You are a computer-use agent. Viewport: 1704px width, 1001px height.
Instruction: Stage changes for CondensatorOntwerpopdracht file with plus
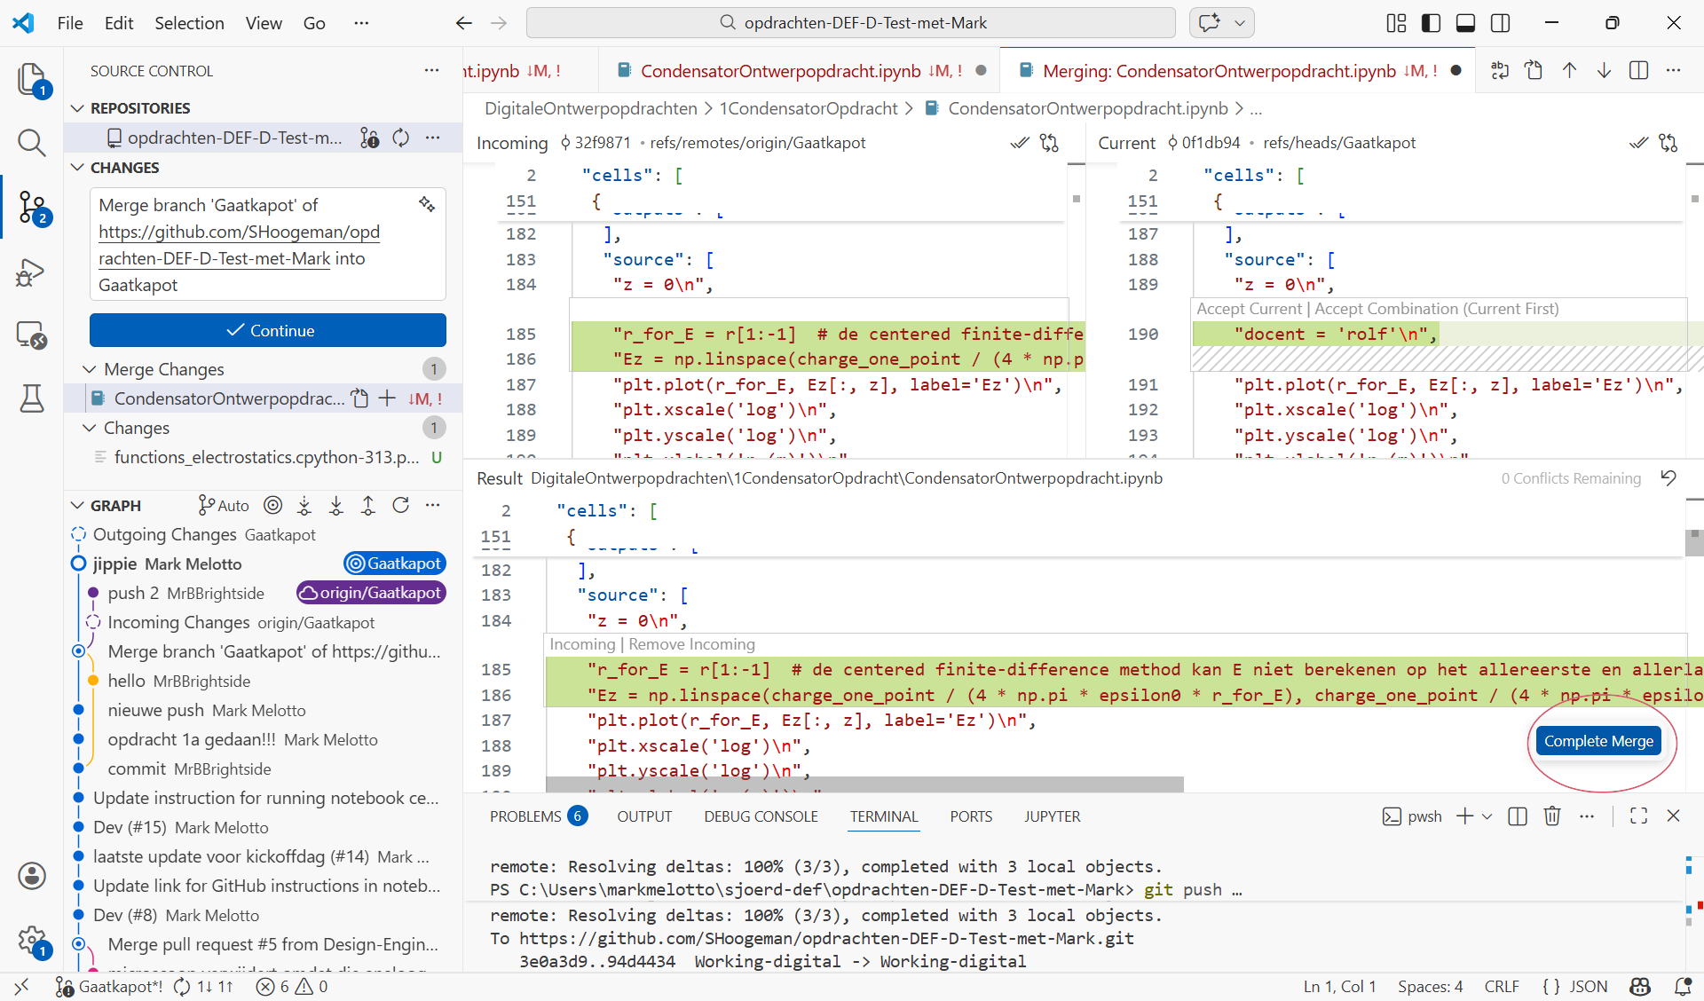coord(388,398)
